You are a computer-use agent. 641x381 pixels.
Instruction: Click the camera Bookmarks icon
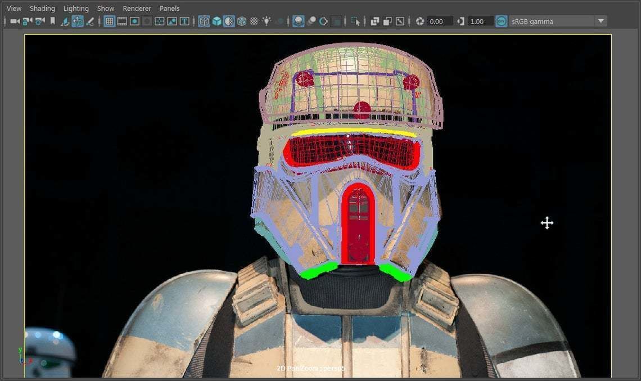52,21
